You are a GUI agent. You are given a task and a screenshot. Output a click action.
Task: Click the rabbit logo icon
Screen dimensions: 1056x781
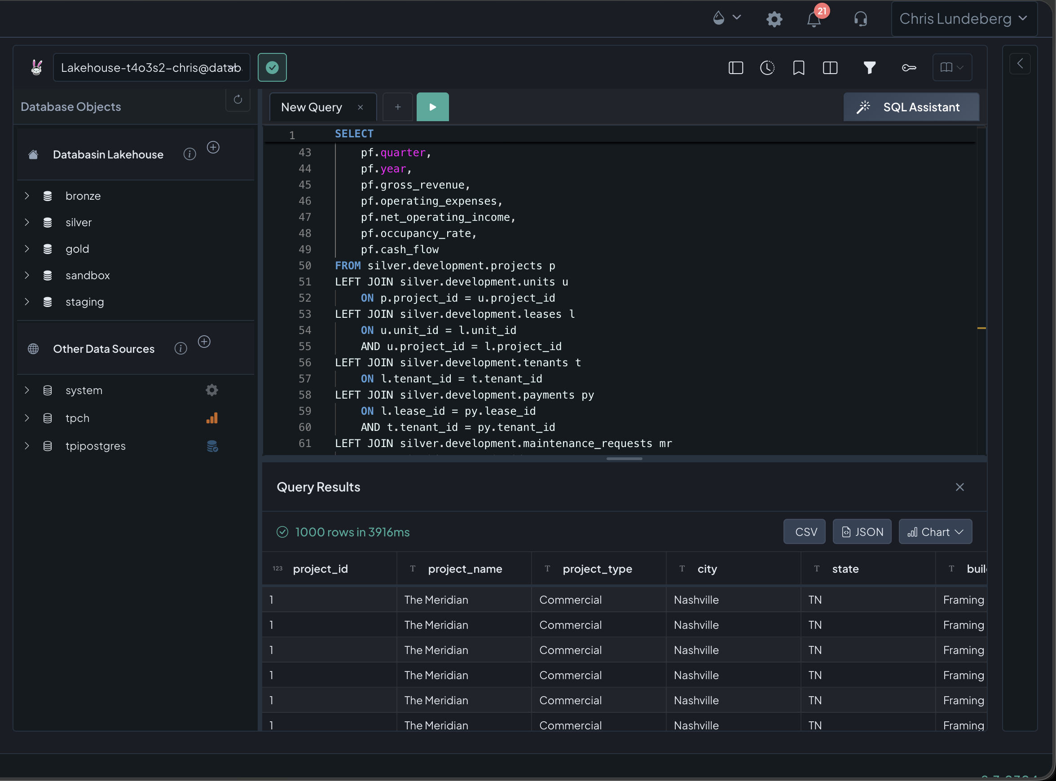click(36, 68)
